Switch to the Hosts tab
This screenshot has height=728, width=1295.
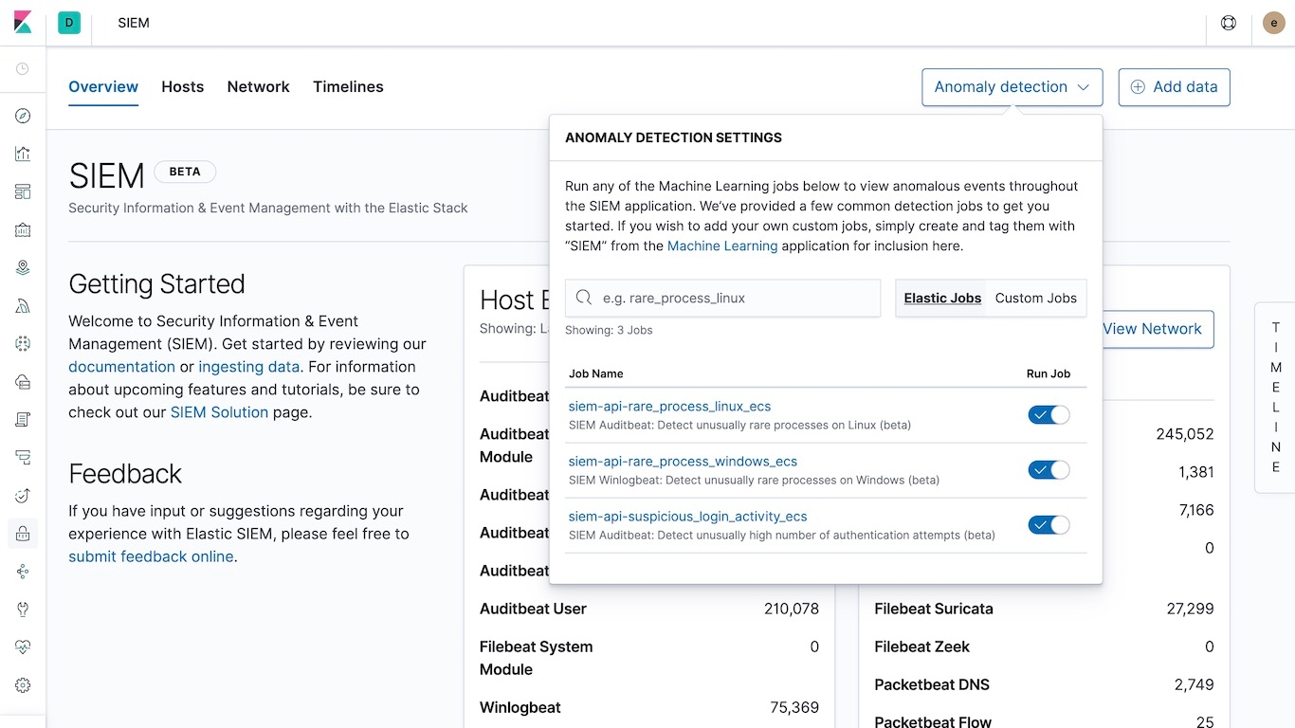coord(182,87)
